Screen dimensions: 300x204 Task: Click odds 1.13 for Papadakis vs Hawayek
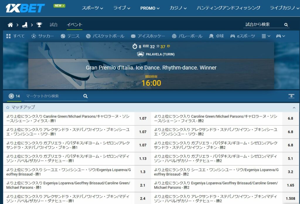(x=143, y=159)
